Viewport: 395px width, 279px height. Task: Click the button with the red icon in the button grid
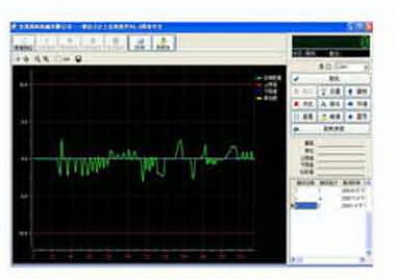coord(304,104)
